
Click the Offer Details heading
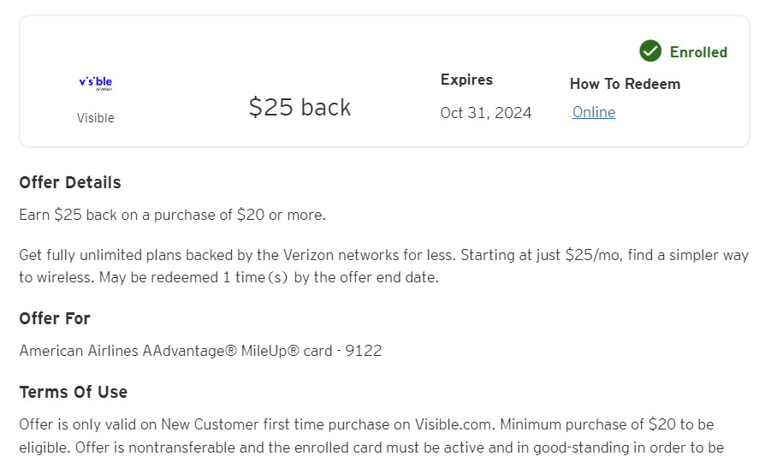(x=70, y=182)
